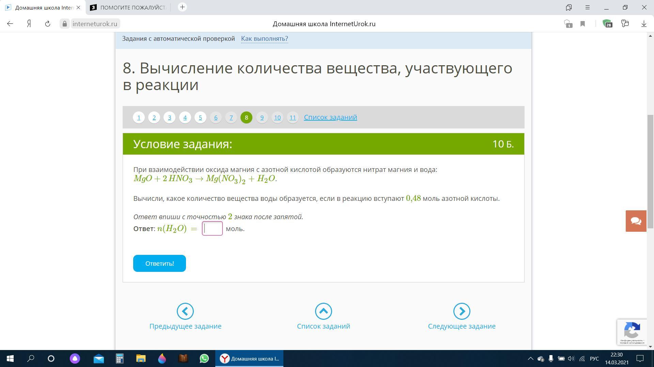
Task: Switch to ПОМОГИТЕ ПОЖАЛУЙСТА tab
Action: tap(129, 7)
